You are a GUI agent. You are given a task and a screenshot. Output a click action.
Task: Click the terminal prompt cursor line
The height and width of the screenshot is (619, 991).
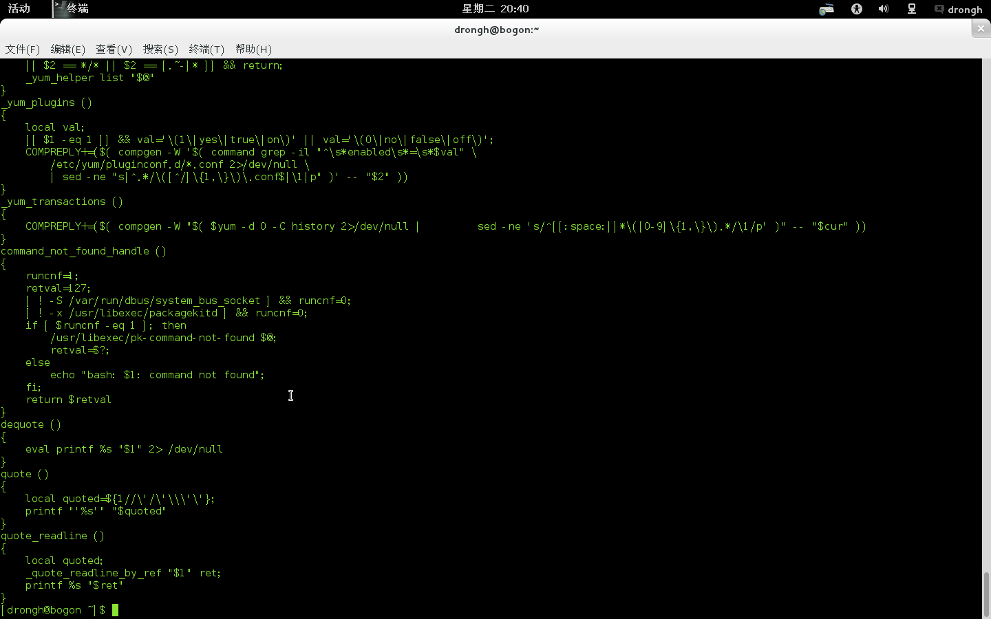point(60,610)
